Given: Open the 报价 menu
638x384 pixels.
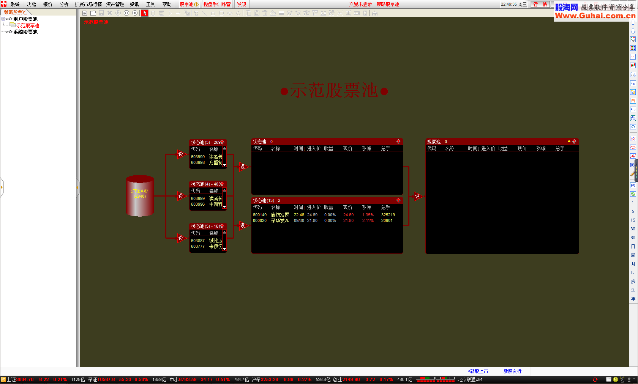Looking at the screenshot, I should [x=48, y=4].
